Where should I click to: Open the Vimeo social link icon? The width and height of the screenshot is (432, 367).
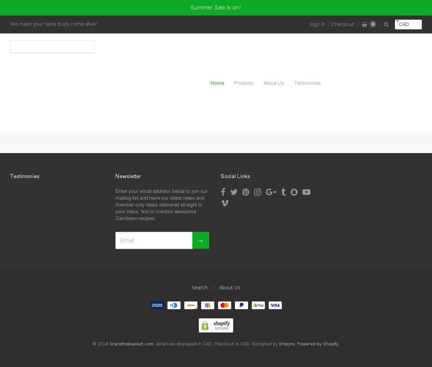pyautogui.click(x=225, y=203)
